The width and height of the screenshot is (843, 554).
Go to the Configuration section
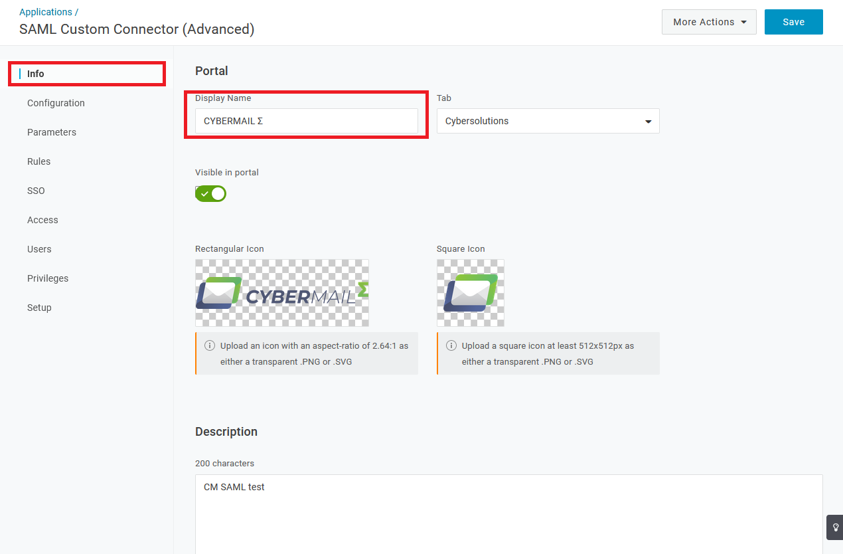tap(56, 103)
